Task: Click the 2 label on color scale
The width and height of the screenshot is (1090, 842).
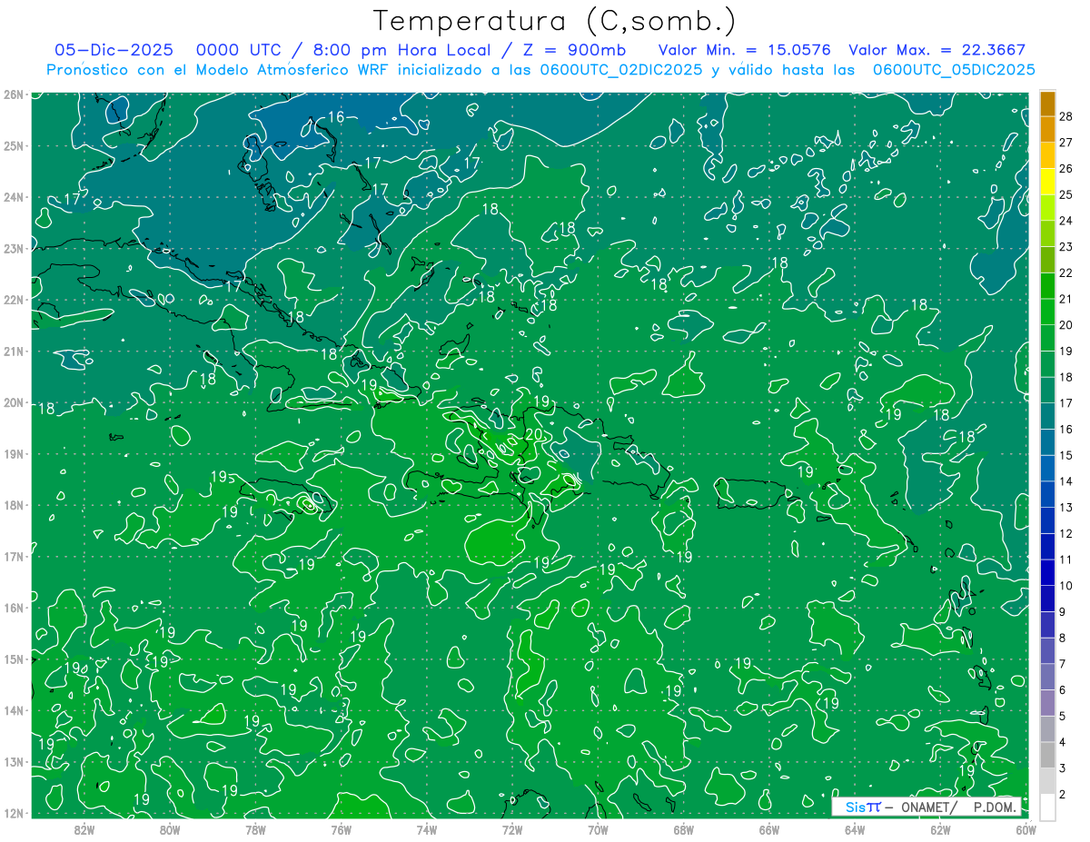Action: click(1063, 795)
